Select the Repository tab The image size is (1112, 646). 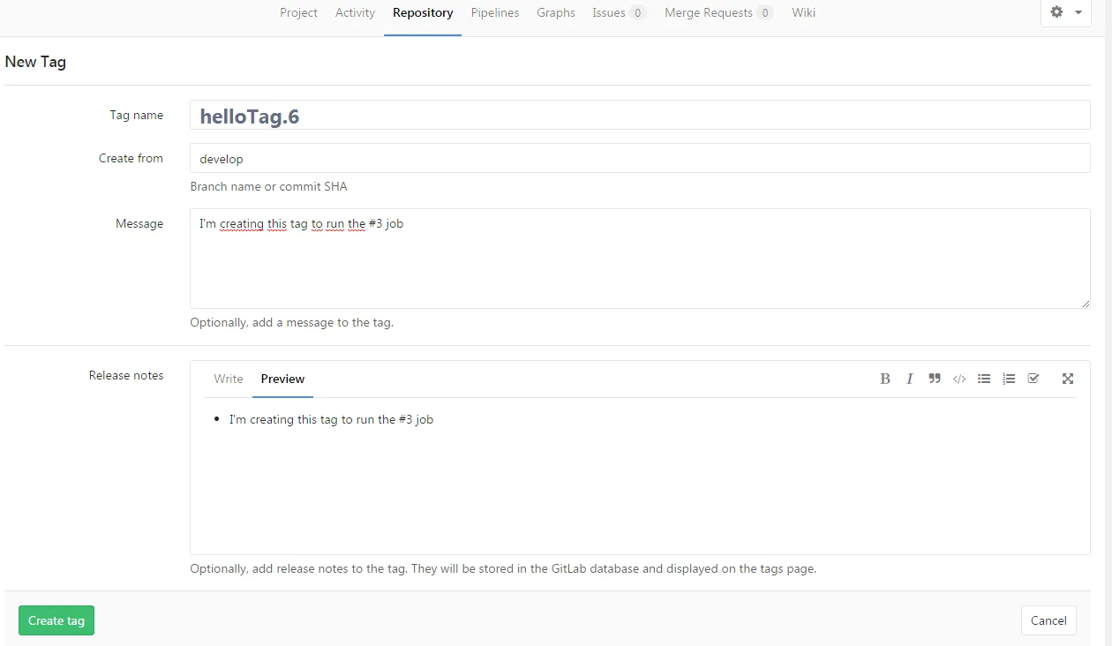pyautogui.click(x=423, y=12)
